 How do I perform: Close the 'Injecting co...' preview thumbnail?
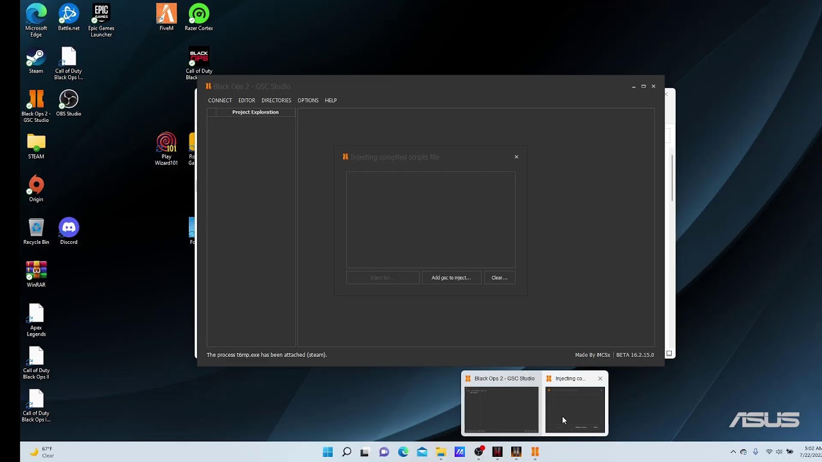pyautogui.click(x=600, y=379)
